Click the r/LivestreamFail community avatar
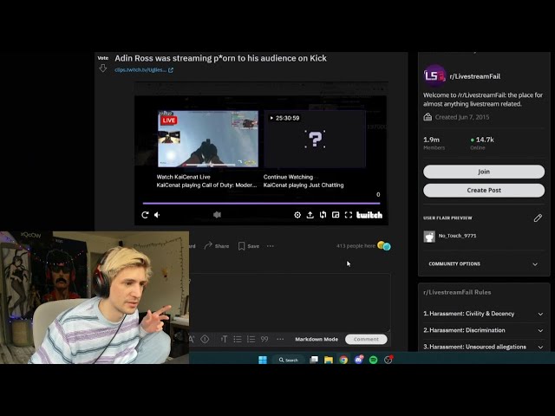This screenshot has width=555, height=416. (x=434, y=75)
